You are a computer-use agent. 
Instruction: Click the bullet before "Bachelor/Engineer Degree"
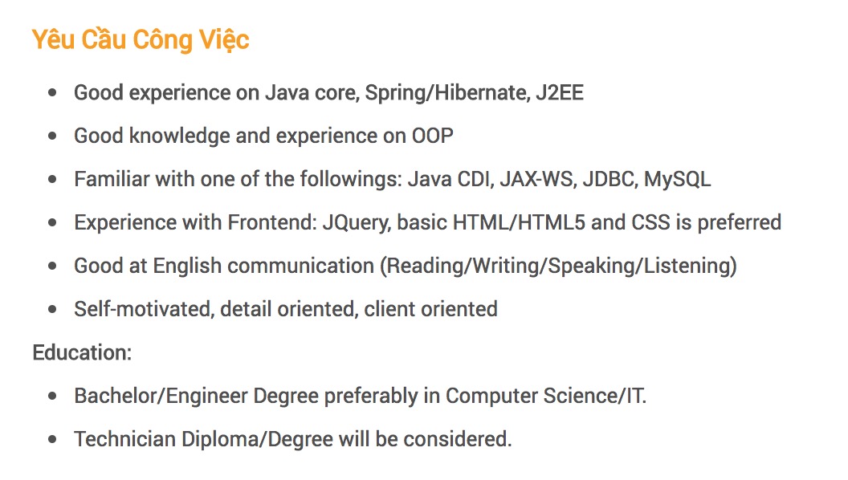click(x=53, y=397)
